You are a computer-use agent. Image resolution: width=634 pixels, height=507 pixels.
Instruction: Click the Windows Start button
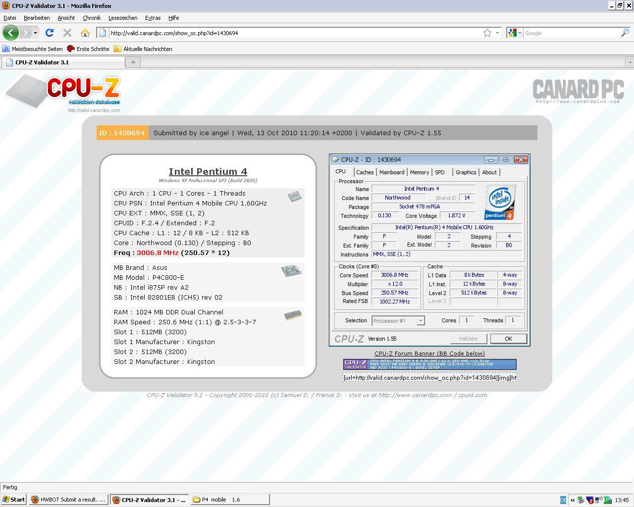[x=14, y=500]
